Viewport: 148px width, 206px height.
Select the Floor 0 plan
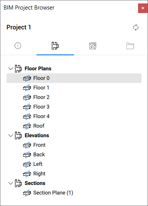tap(74, 78)
